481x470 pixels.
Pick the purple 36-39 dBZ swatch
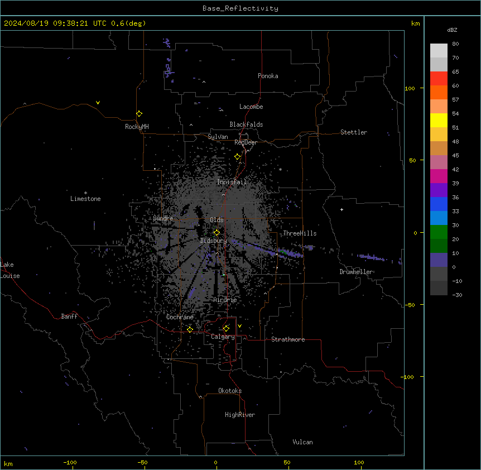coord(439,190)
